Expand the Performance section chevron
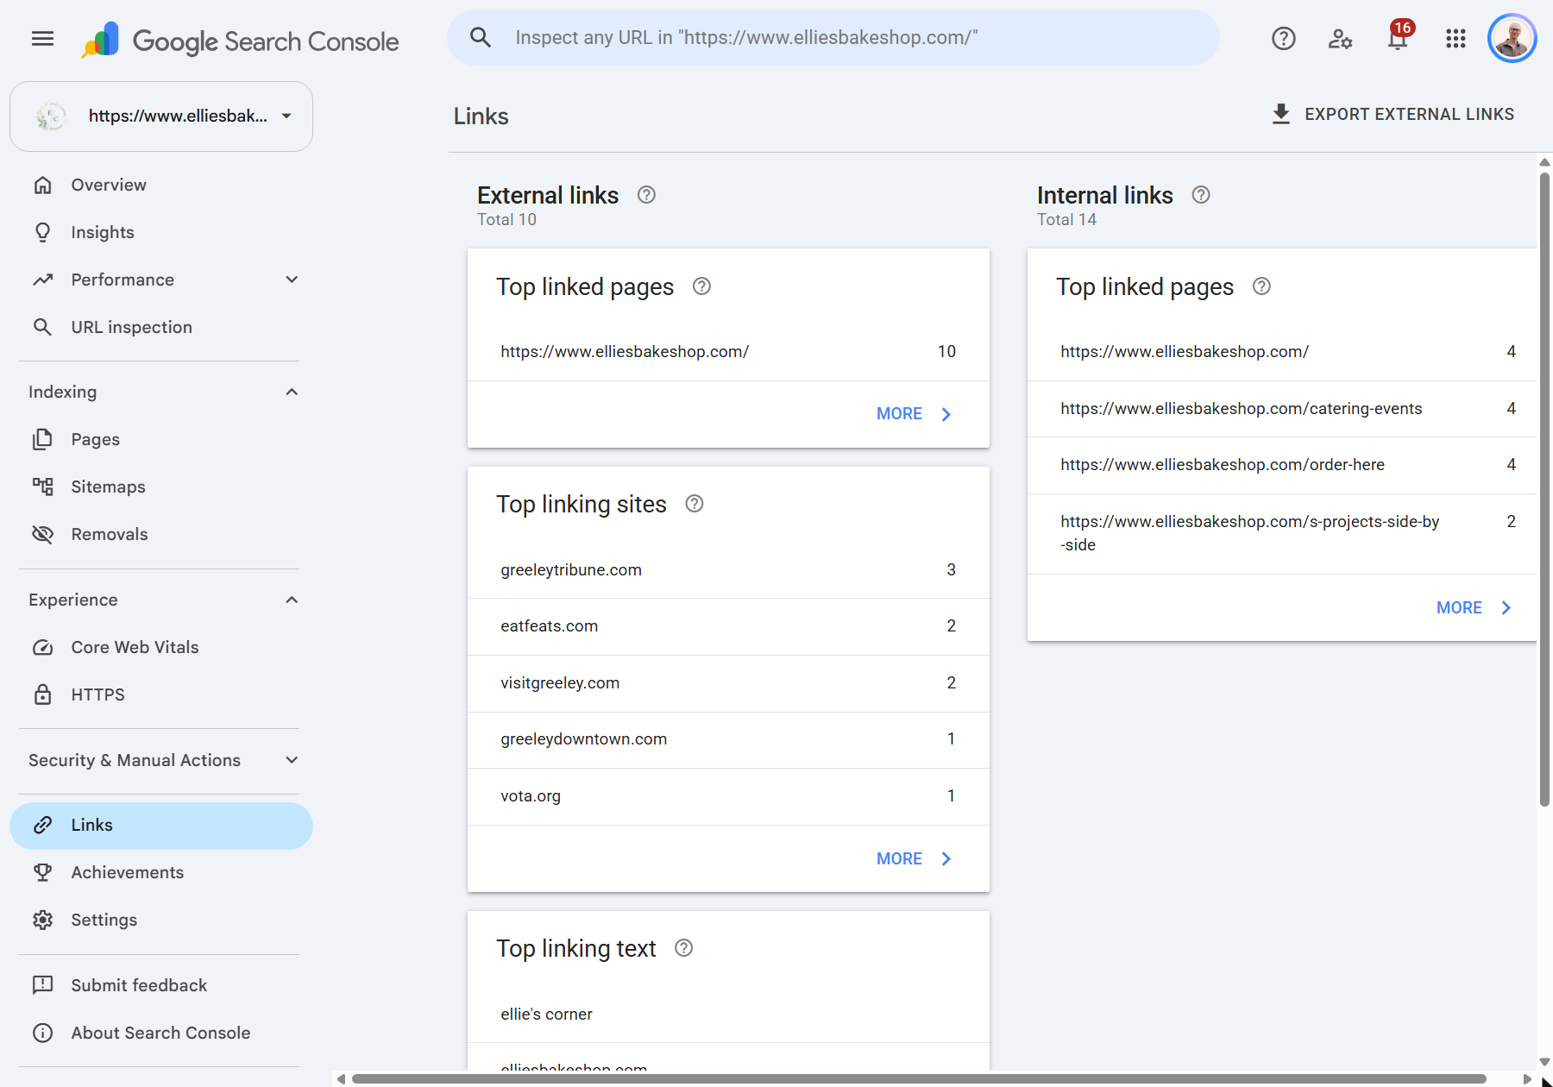This screenshot has height=1087, width=1553. (292, 280)
